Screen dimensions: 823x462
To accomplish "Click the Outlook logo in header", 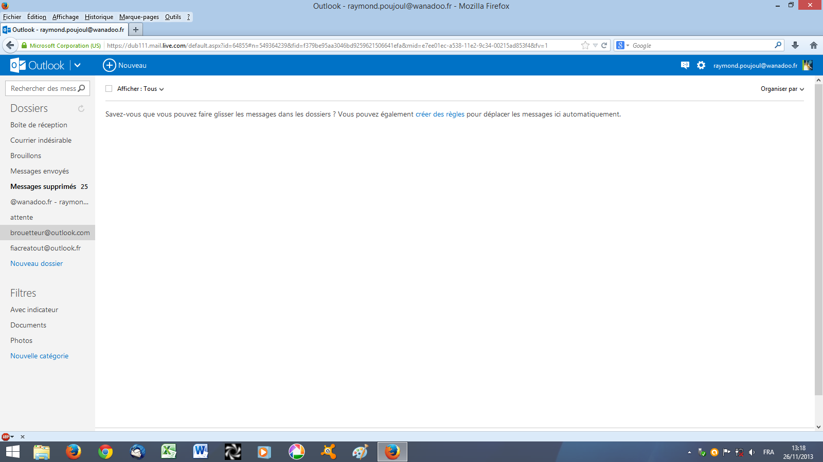I will 38,65.
